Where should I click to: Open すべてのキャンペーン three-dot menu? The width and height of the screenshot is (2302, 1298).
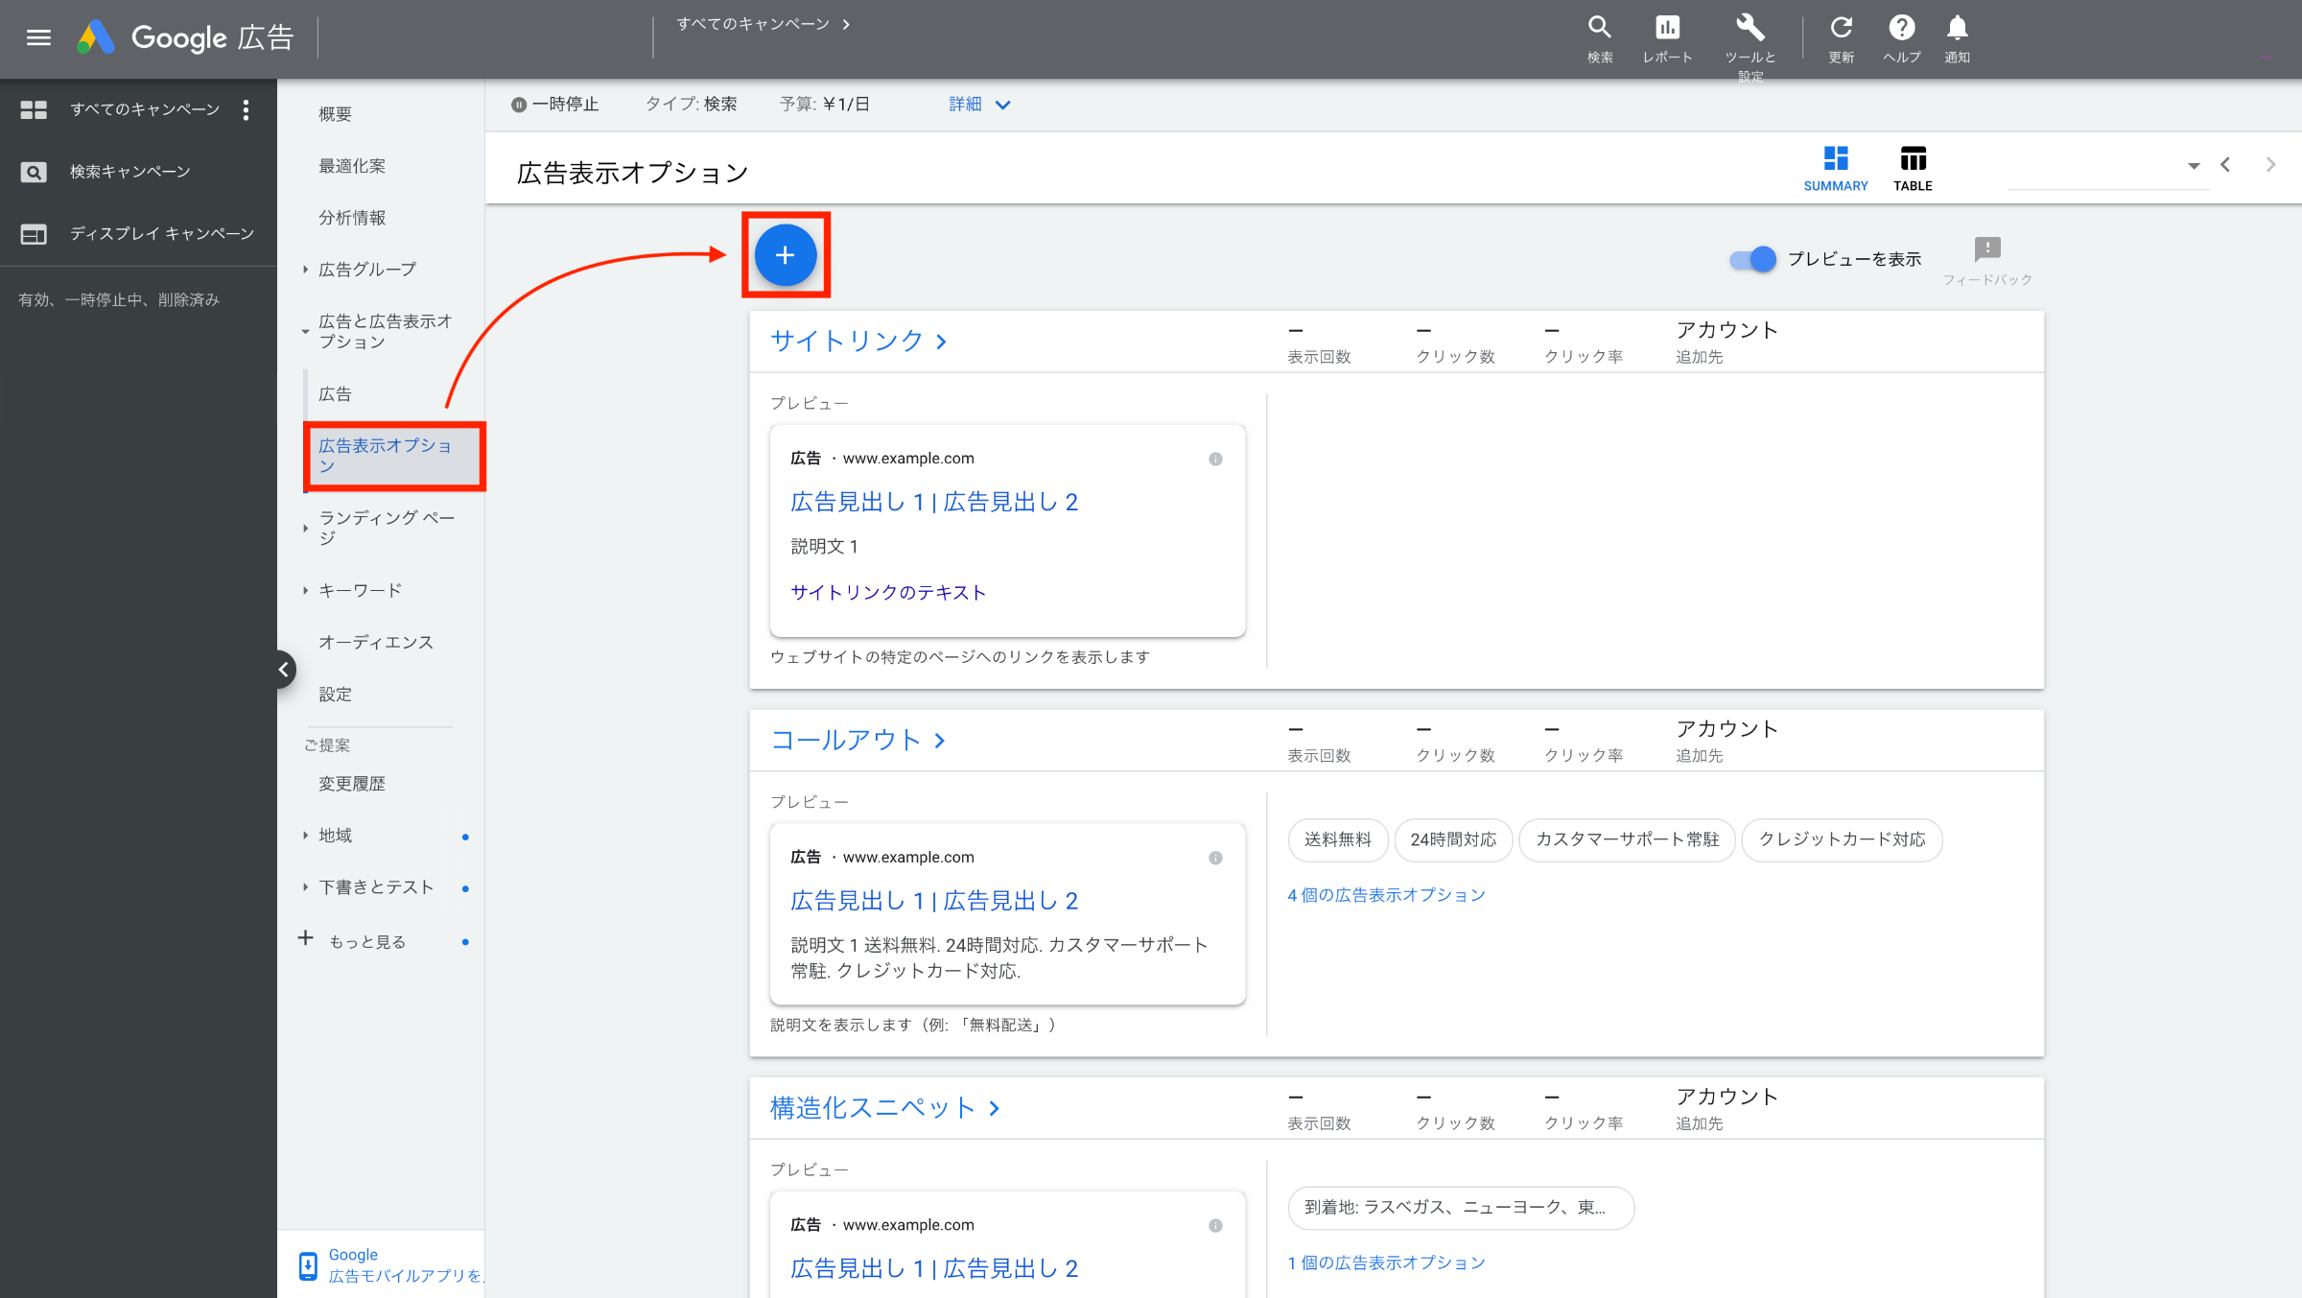tap(247, 110)
